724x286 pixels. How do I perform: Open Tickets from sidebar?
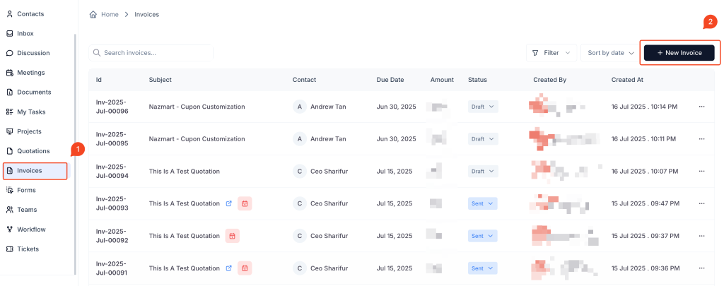28,249
